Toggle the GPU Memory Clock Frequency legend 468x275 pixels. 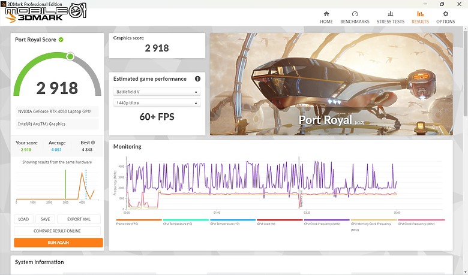374,225
